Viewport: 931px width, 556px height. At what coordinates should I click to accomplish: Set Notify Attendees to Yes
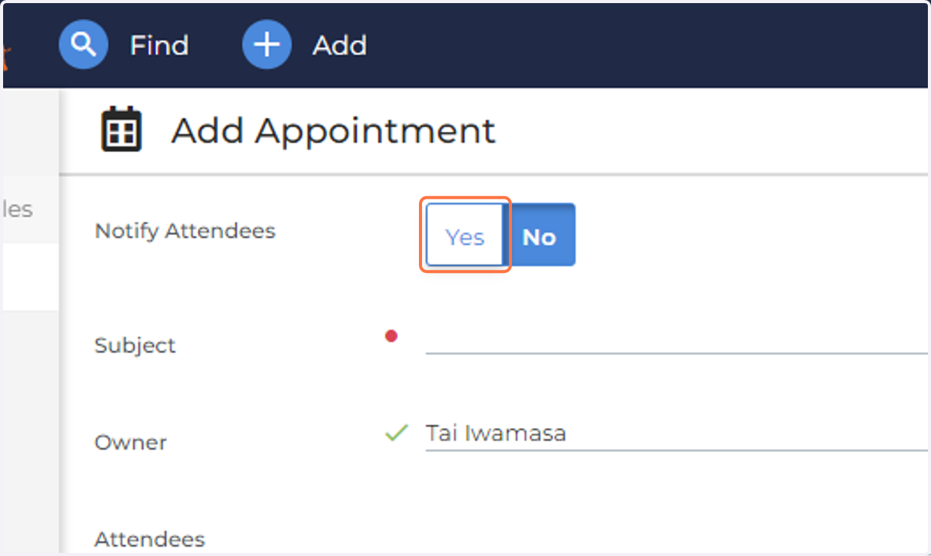[465, 237]
